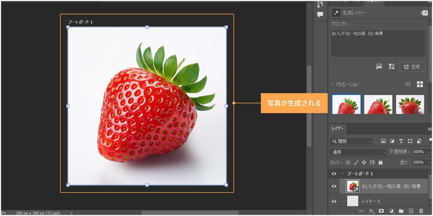Click the 生成 generate button

click(412, 67)
